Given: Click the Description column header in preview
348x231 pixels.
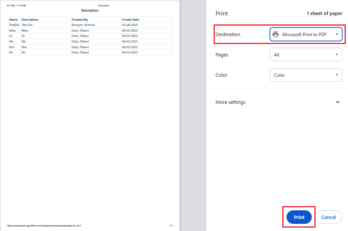Looking at the screenshot, I should (x=30, y=20).
